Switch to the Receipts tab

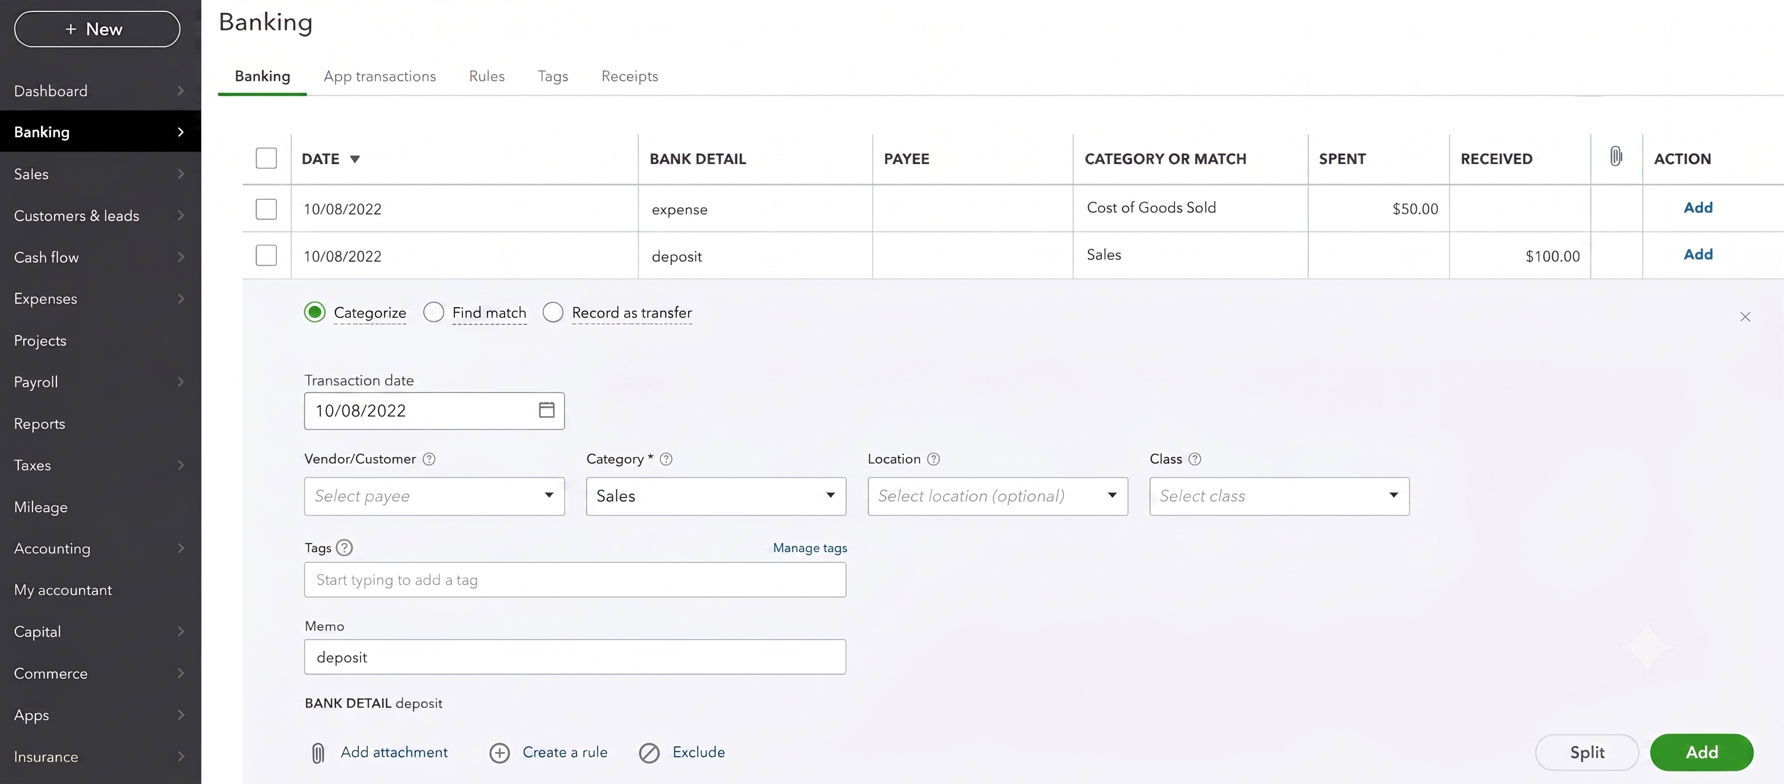629,76
